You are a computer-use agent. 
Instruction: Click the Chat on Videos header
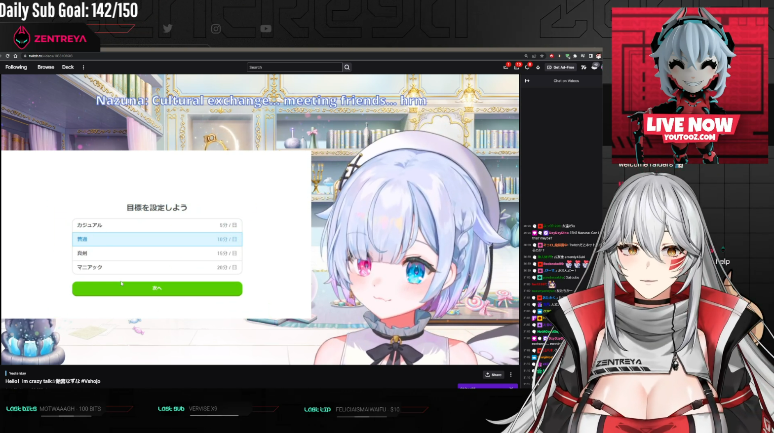(566, 81)
